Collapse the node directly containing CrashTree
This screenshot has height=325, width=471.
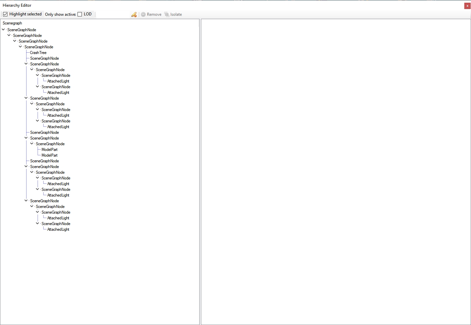tap(20, 47)
